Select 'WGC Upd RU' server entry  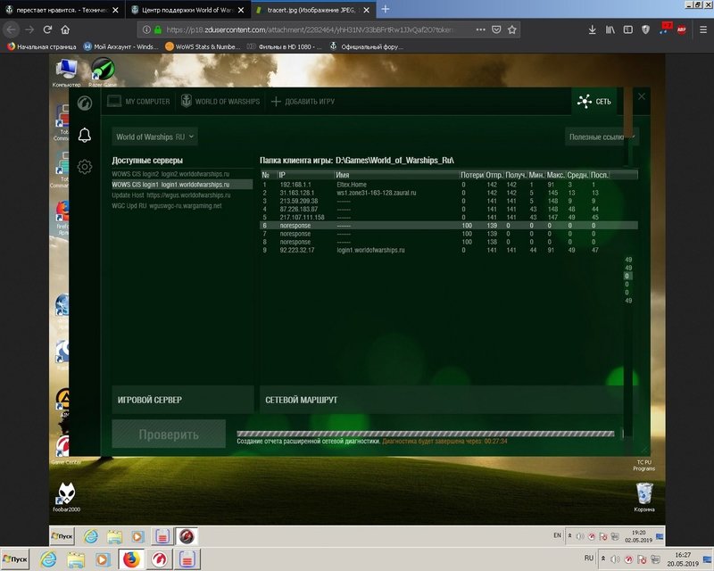[x=182, y=205]
